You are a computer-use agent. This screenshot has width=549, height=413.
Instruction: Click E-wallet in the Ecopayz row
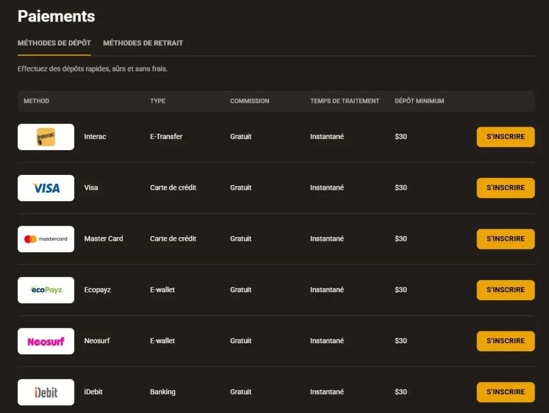(x=162, y=290)
